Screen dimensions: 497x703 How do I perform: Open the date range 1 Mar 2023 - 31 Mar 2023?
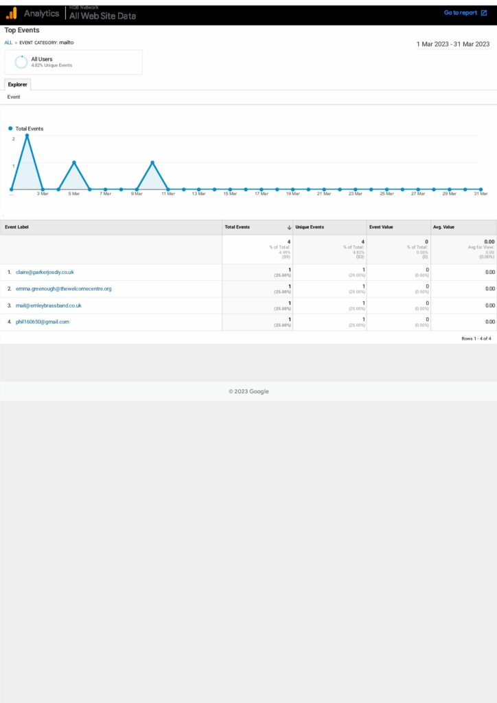click(453, 44)
